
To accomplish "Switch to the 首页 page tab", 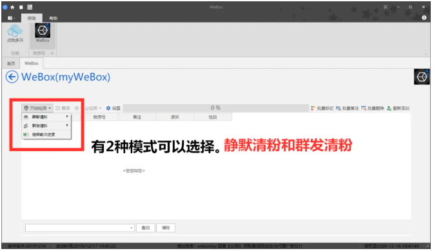I will point(11,64).
